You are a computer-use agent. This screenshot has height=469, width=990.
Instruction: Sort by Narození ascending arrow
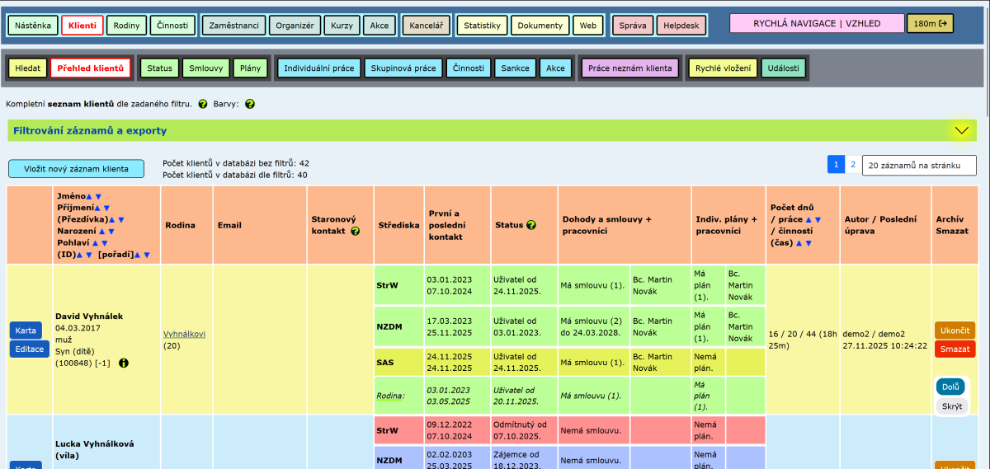coord(101,232)
